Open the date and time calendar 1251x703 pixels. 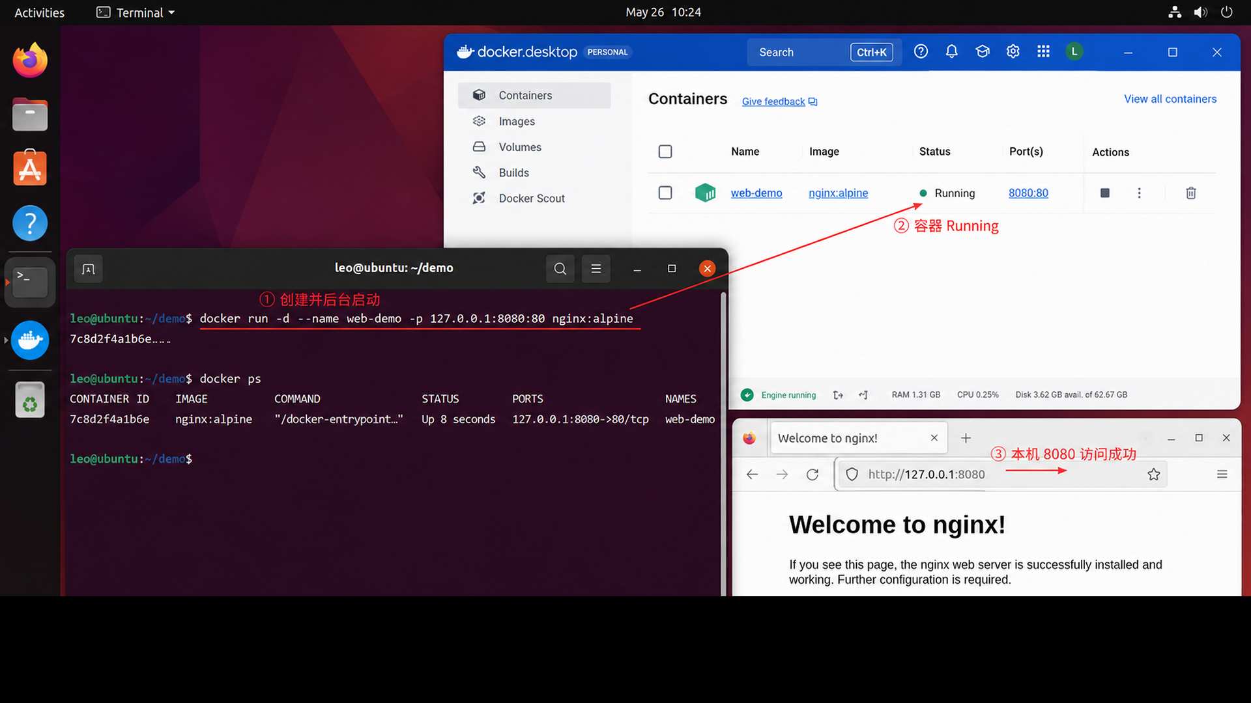tap(663, 12)
